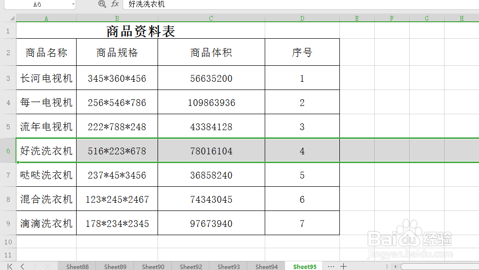Click header cell 商品规格
The image size is (479, 270).
coord(117,52)
